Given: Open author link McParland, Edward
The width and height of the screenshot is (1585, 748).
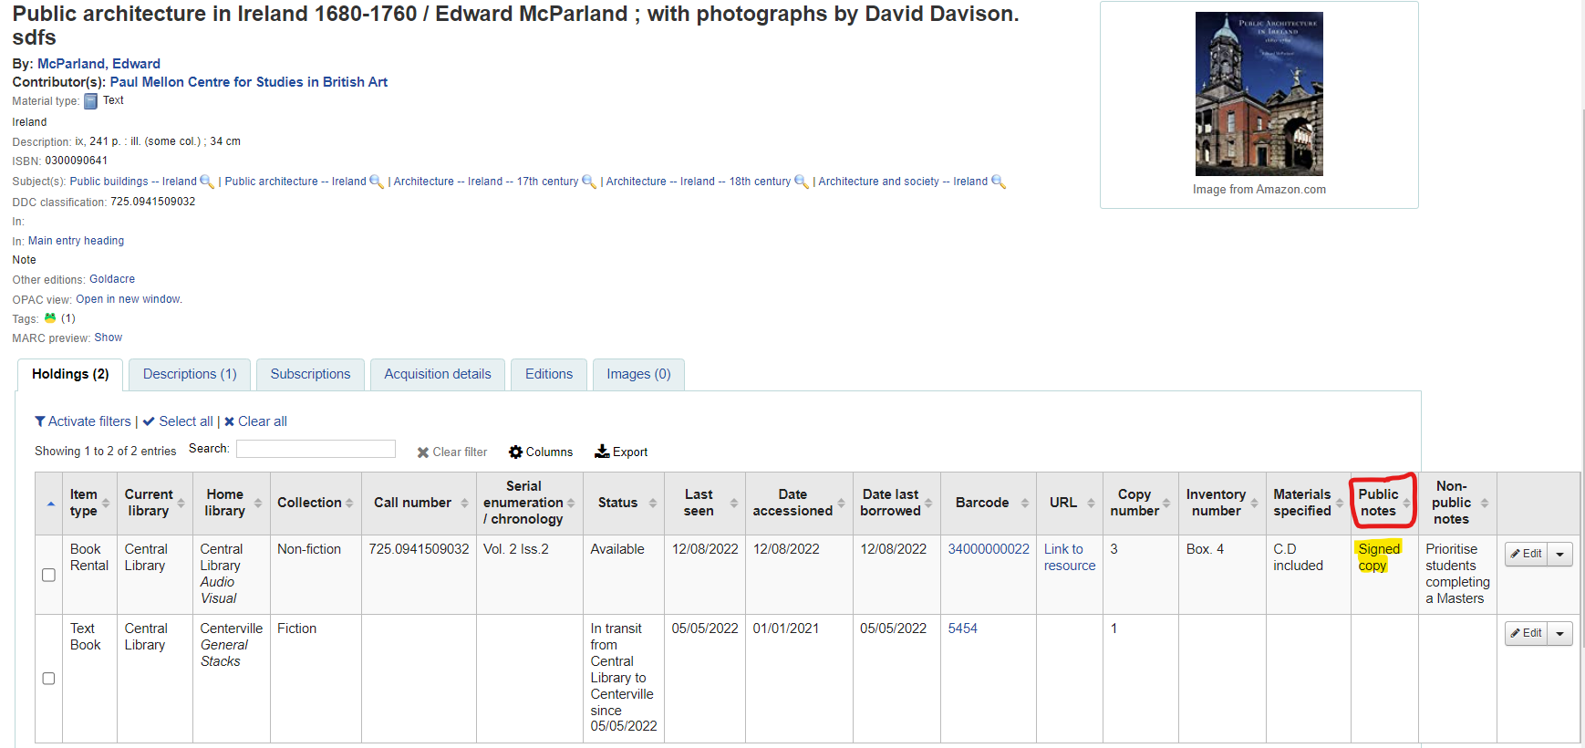Looking at the screenshot, I should tap(98, 64).
